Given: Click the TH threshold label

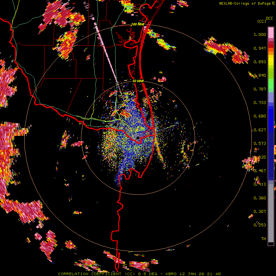Looking at the screenshot, I should click(263, 239).
